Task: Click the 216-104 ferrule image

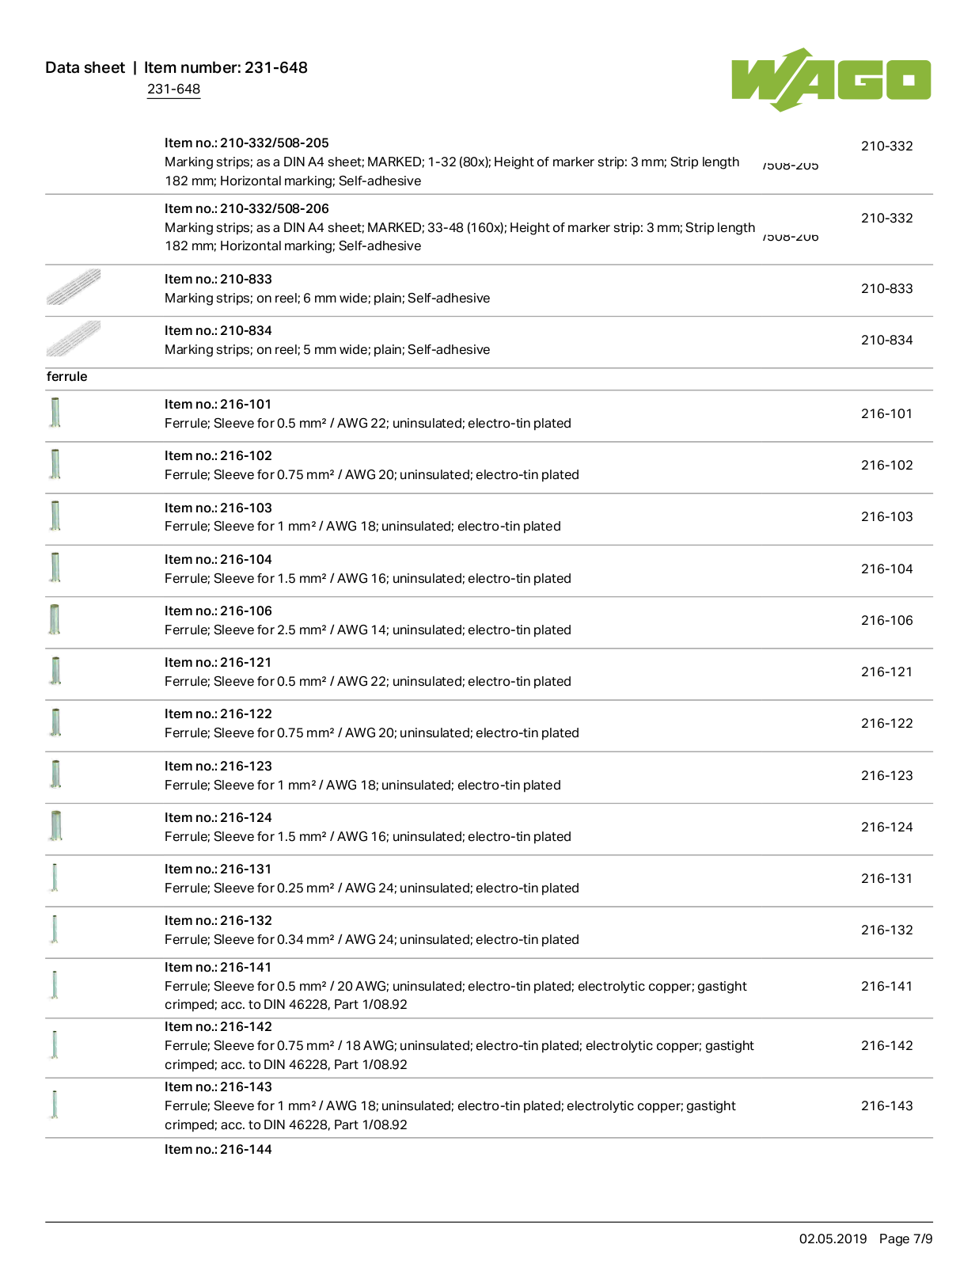Action: [x=55, y=568]
